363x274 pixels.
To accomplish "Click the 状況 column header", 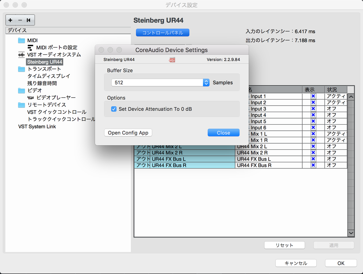I will click(336, 89).
